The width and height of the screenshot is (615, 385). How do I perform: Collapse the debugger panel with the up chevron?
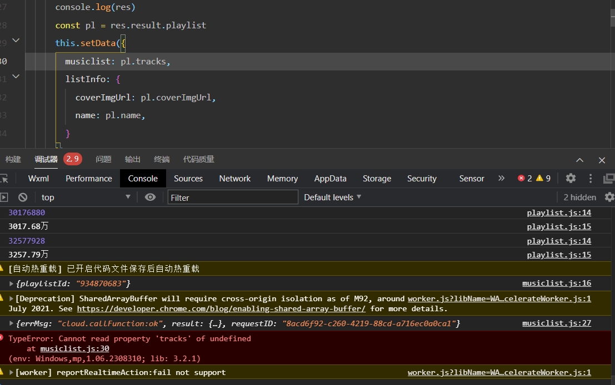tap(579, 160)
